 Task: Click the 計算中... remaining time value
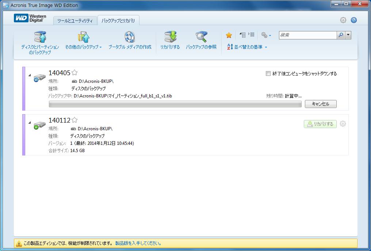pyautogui.click(x=293, y=96)
